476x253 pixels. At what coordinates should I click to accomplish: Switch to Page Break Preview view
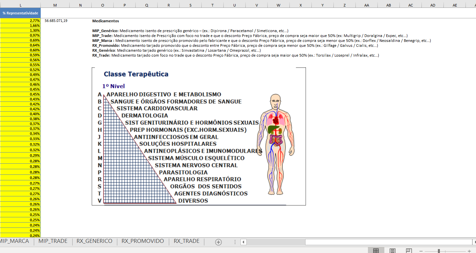[x=409, y=251]
